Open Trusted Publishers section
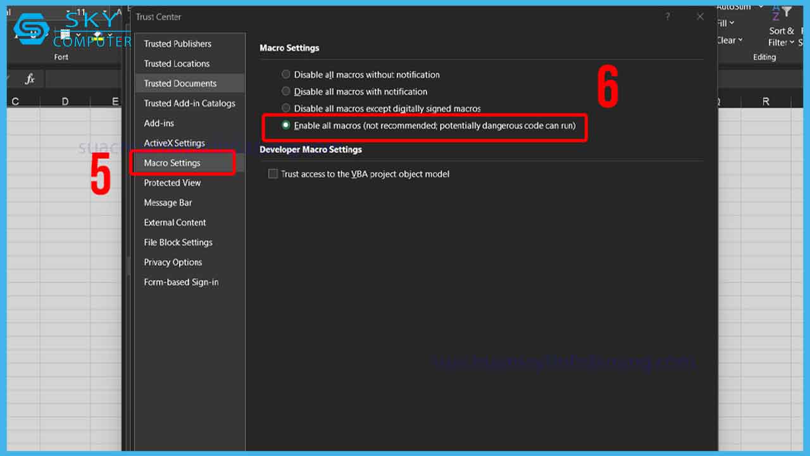 [x=190, y=44]
